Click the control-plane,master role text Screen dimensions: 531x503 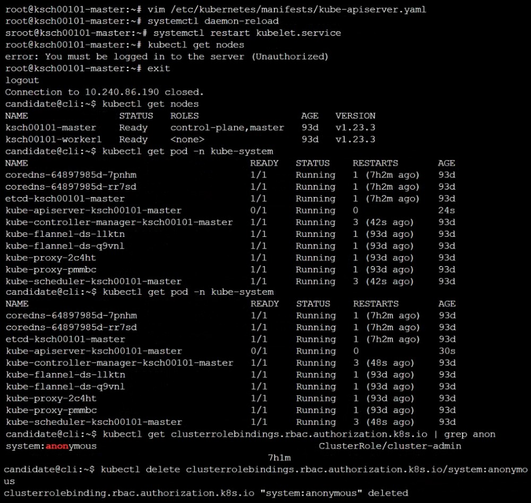[227, 127]
